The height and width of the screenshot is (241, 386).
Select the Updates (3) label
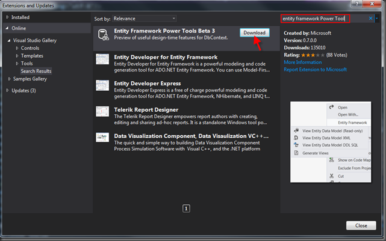pos(23,90)
